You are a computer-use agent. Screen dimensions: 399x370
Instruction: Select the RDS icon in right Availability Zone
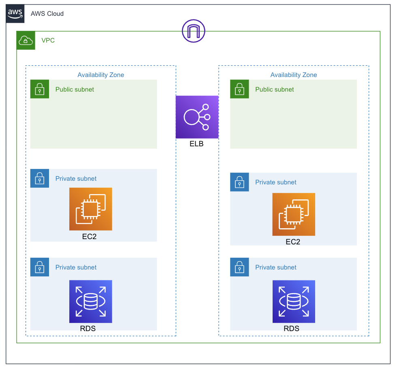point(294,302)
